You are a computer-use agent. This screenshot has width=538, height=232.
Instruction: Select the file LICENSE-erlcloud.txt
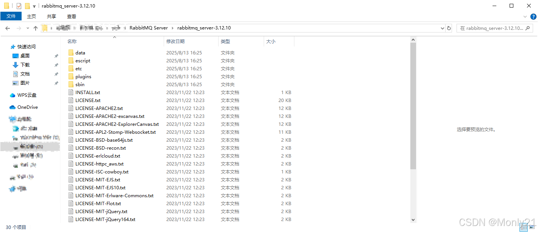point(98,156)
